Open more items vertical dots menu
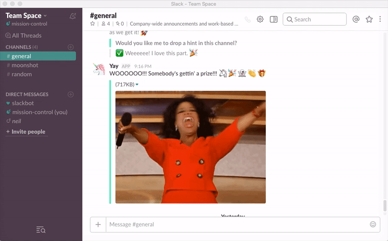The image size is (388, 241). tap(380, 19)
